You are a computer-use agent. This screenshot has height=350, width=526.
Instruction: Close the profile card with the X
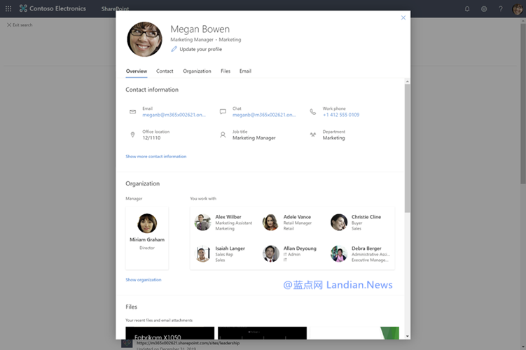click(x=403, y=17)
